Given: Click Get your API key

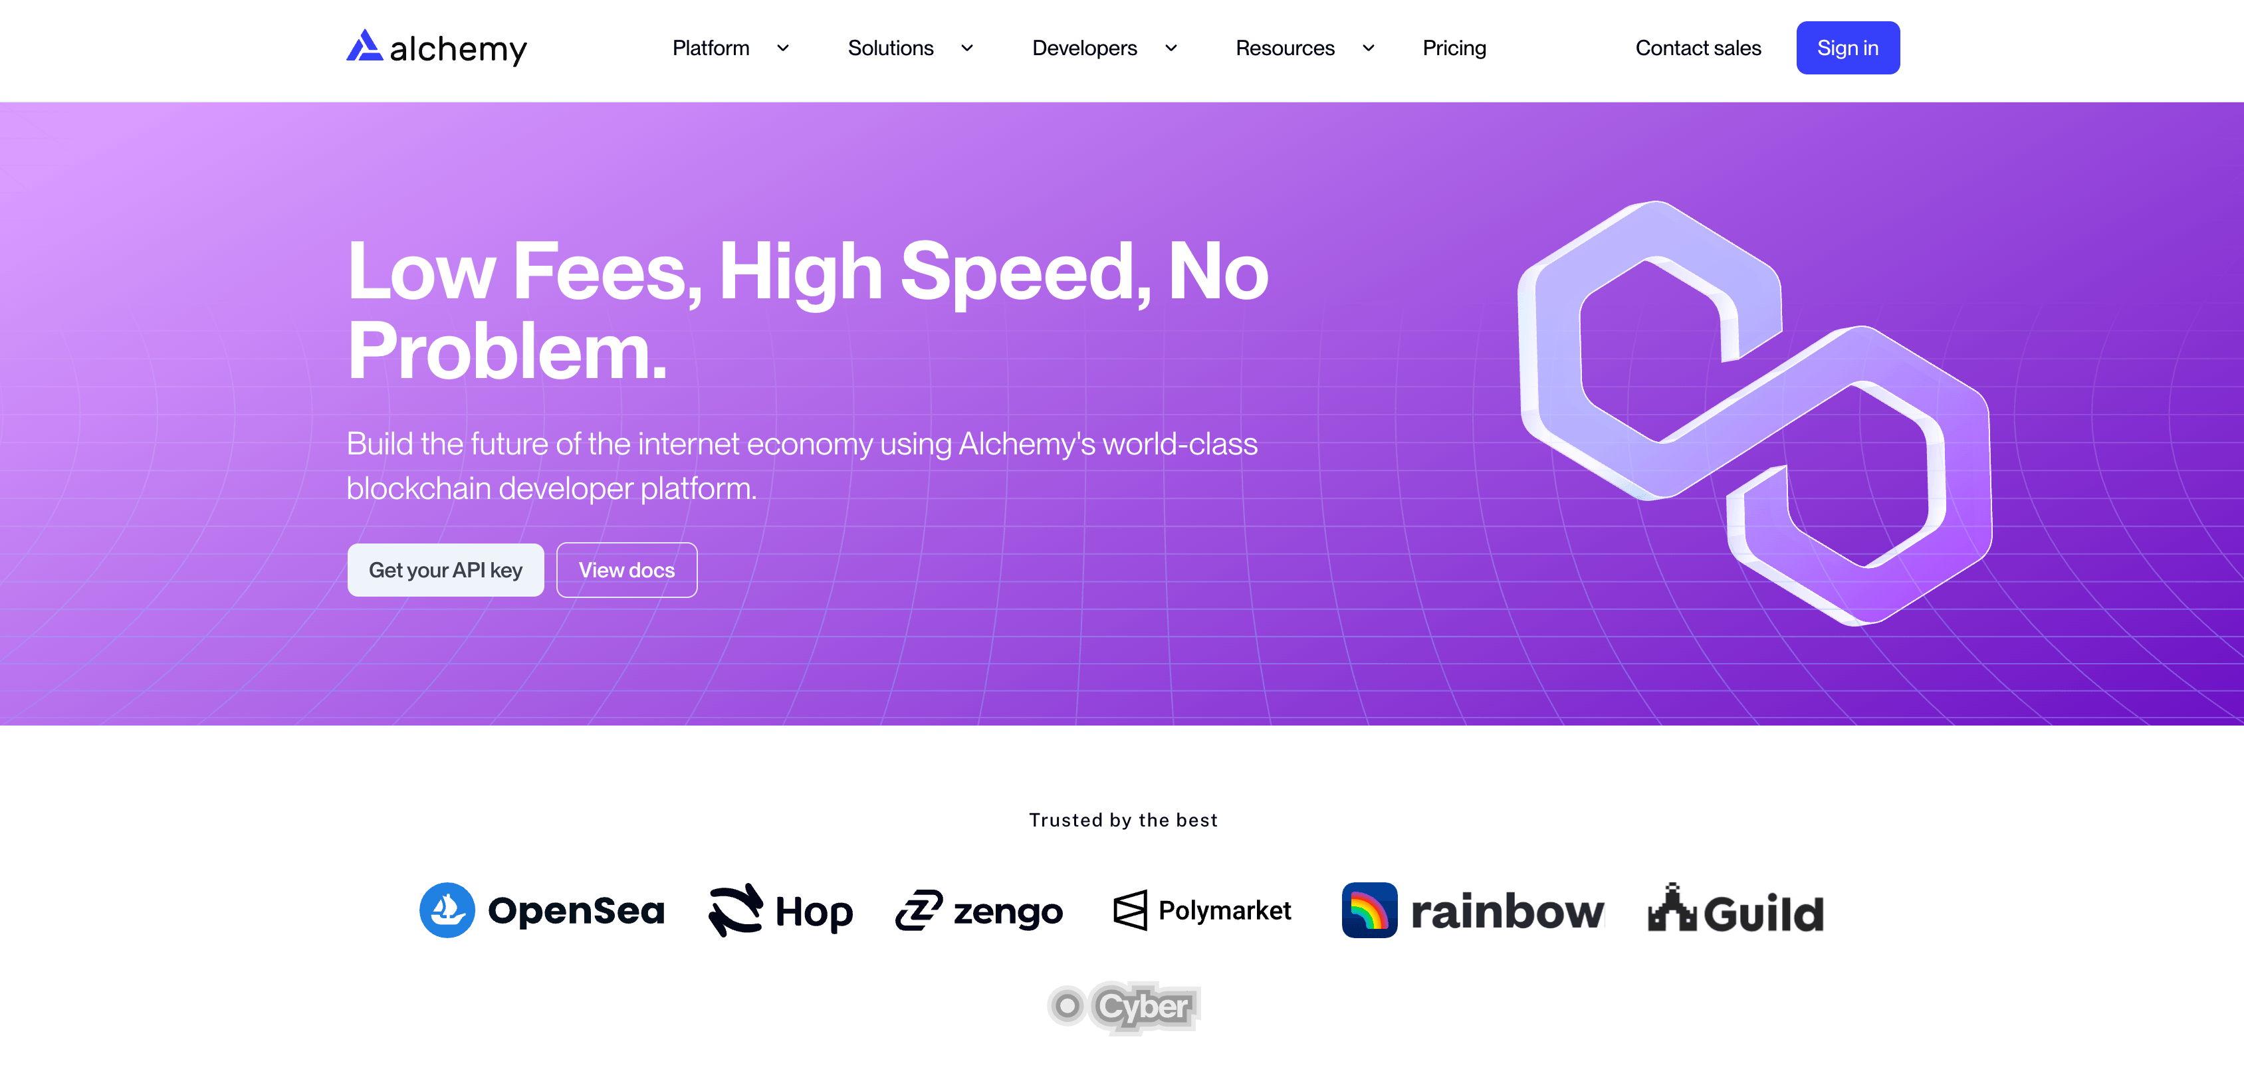Looking at the screenshot, I should 445,571.
